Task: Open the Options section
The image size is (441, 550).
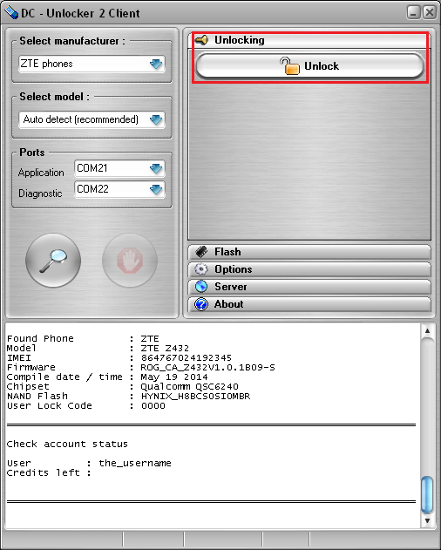Action: [x=309, y=269]
